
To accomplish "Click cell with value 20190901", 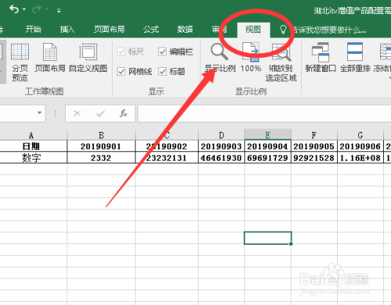I will [101, 146].
